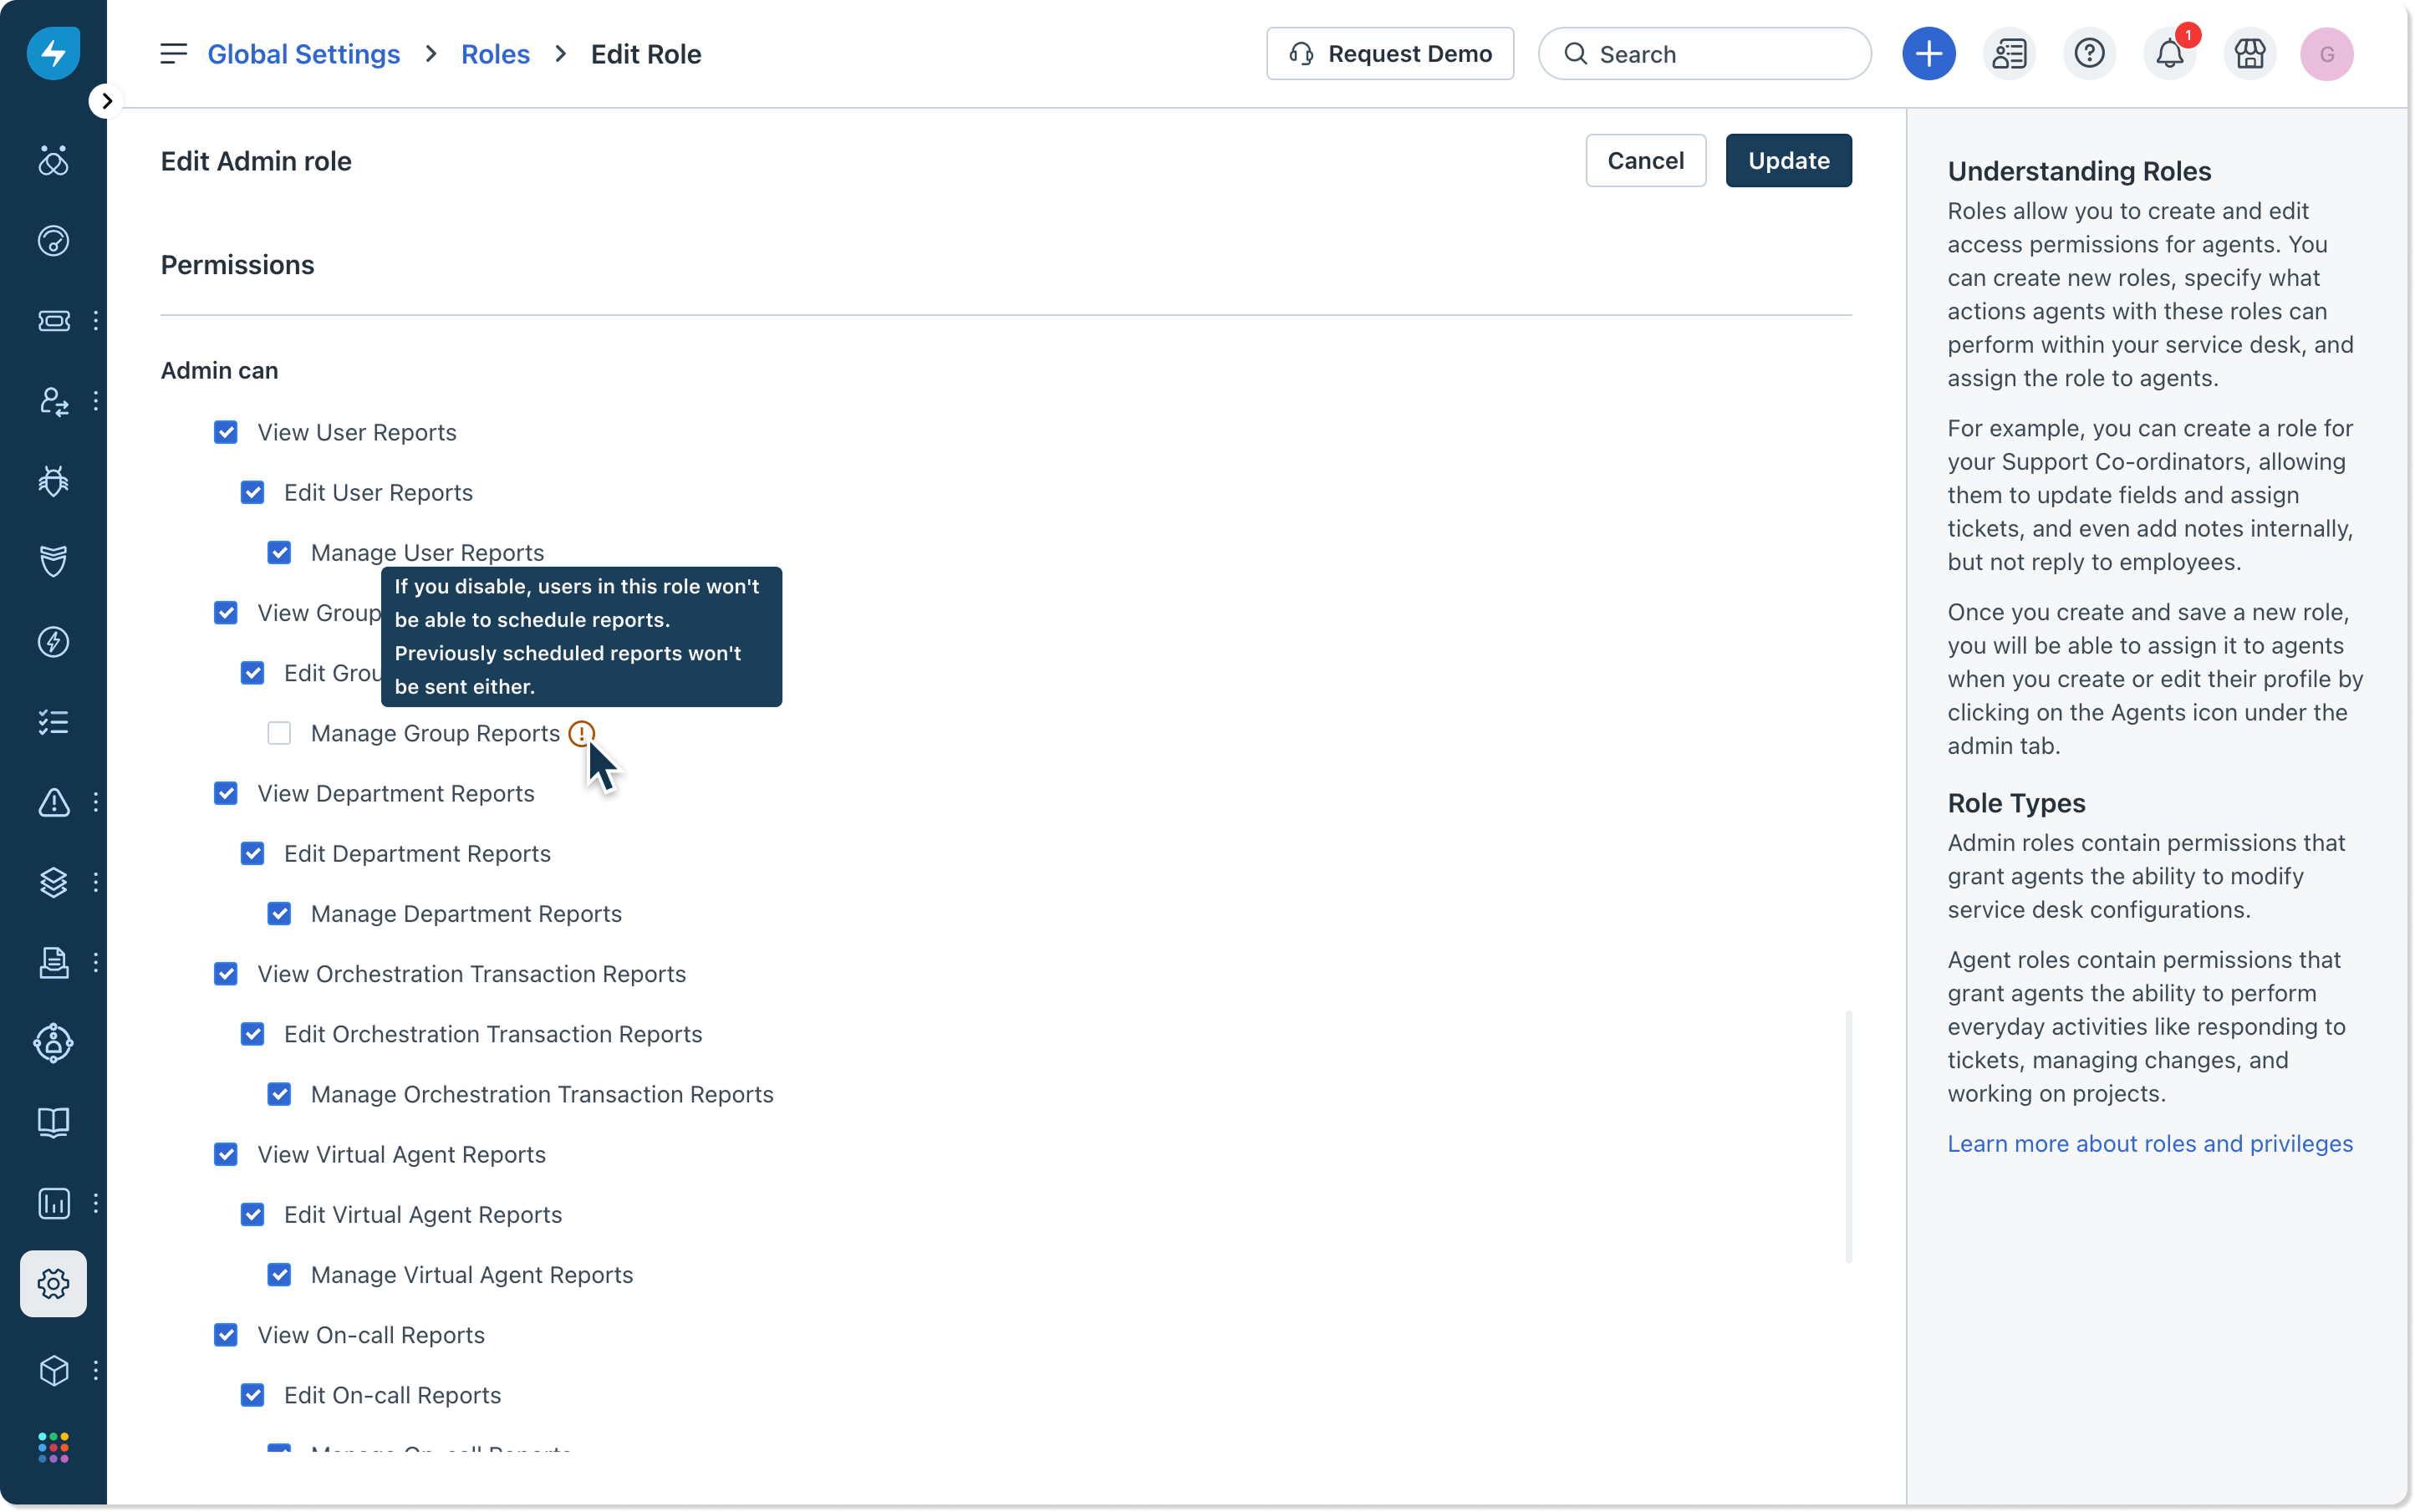Navigate to Roles breadcrumb

[495, 54]
